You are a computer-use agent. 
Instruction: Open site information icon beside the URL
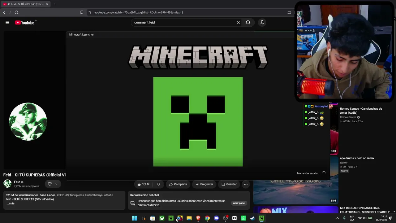[90, 12]
